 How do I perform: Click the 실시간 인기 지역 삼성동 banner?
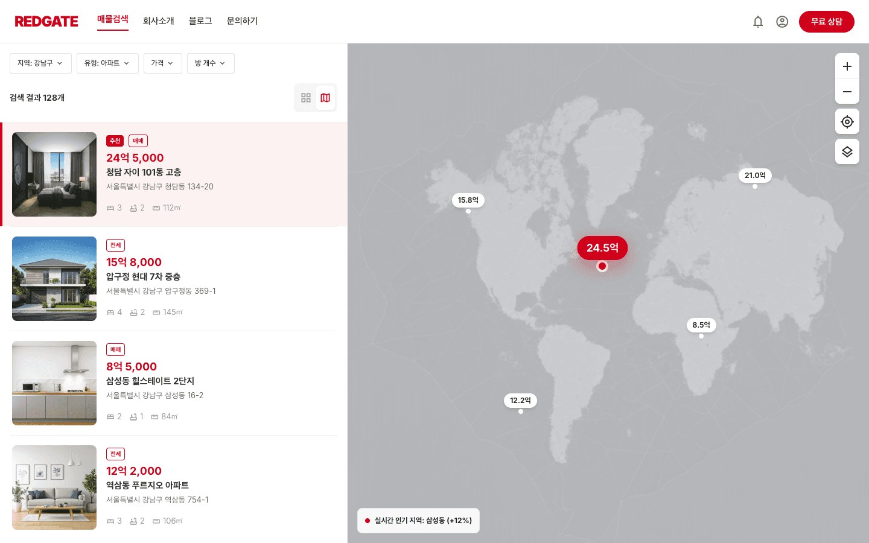[x=418, y=521]
